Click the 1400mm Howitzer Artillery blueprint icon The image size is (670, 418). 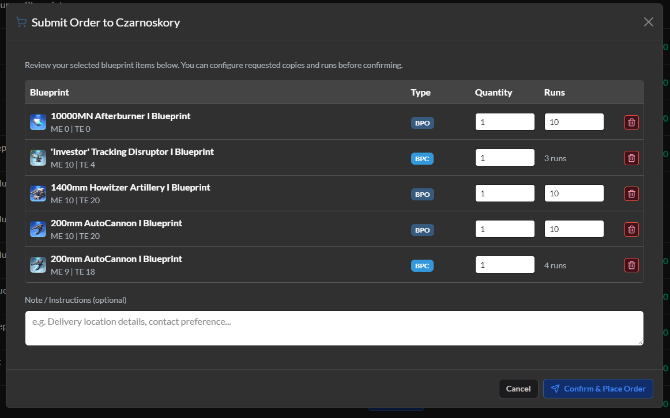[x=38, y=193]
